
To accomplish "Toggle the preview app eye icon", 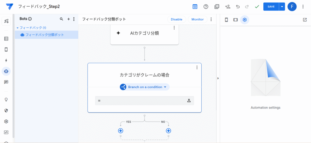I will pyautogui.click(x=195, y=7).
